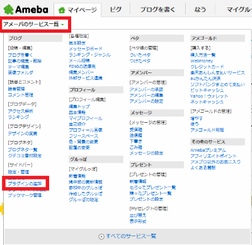Open ブログネタ一覧 link
The width and height of the screenshot is (252, 245).
click(x=23, y=150)
